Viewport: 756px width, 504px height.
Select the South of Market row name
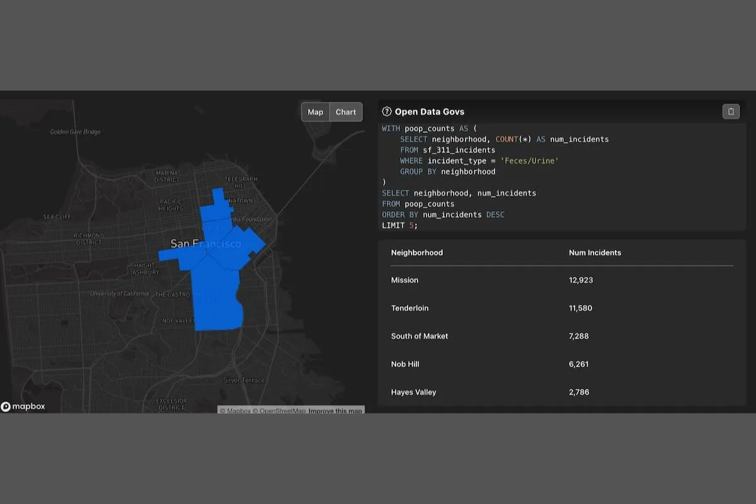(420, 336)
